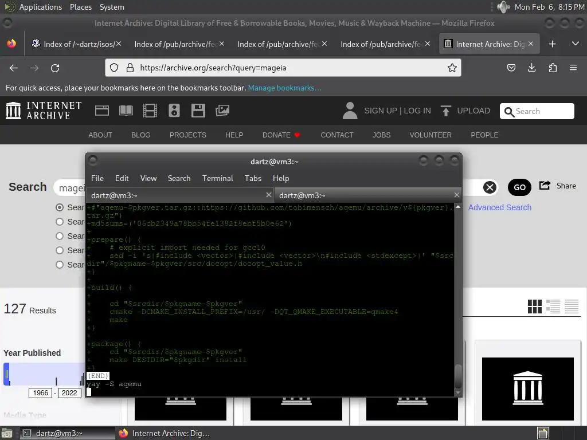The height and width of the screenshot is (440, 587).
Task: Select the third search scope radio button
Action: point(60,235)
